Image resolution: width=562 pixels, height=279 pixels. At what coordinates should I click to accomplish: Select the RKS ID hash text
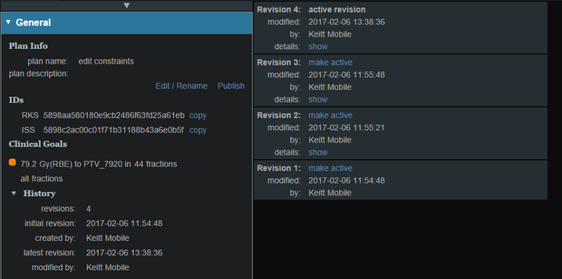(114, 115)
